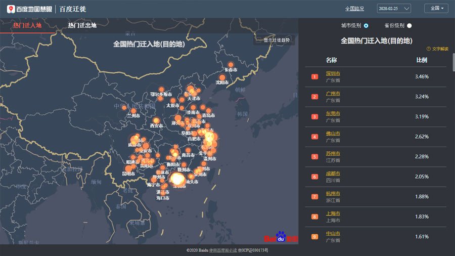Click the 兰州市 map marker dot

[x=133, y=111]
